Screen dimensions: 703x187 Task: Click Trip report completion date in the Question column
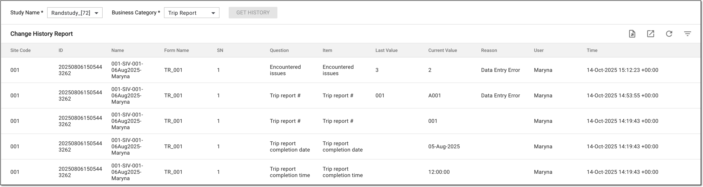(290, 146)
